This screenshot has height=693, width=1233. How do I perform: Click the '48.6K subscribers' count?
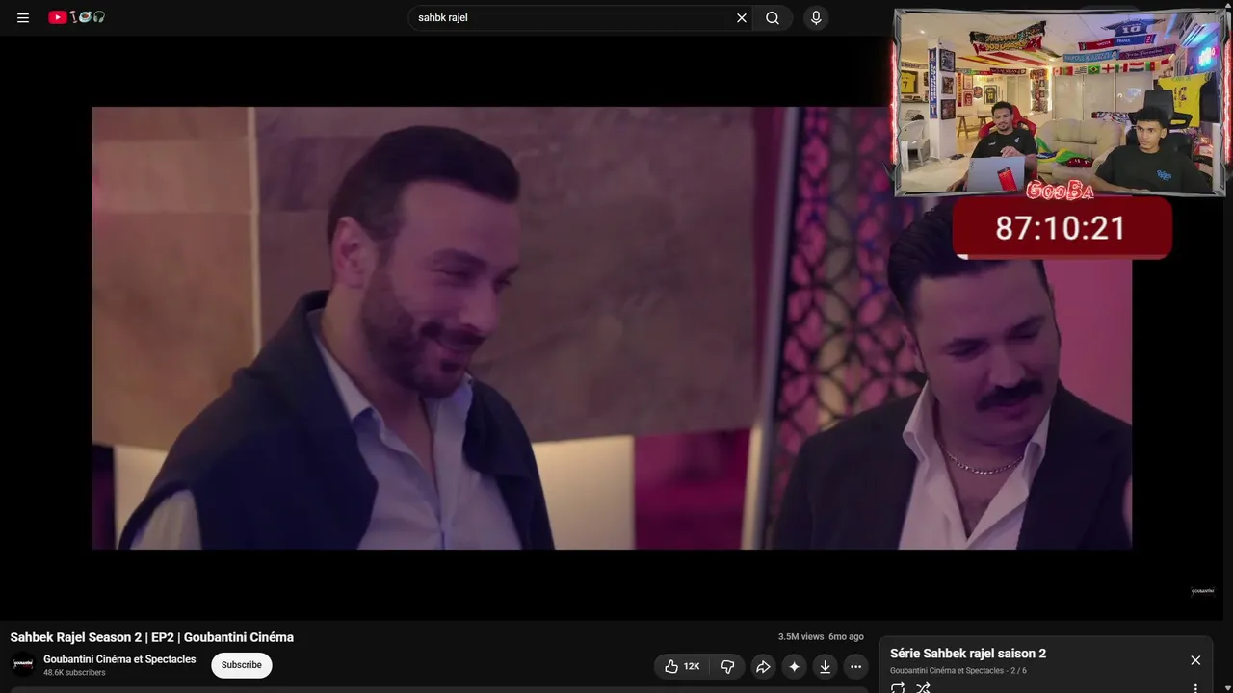coord(74,673)
